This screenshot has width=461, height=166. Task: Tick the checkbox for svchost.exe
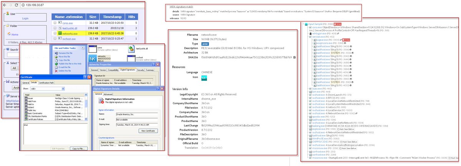55,39
